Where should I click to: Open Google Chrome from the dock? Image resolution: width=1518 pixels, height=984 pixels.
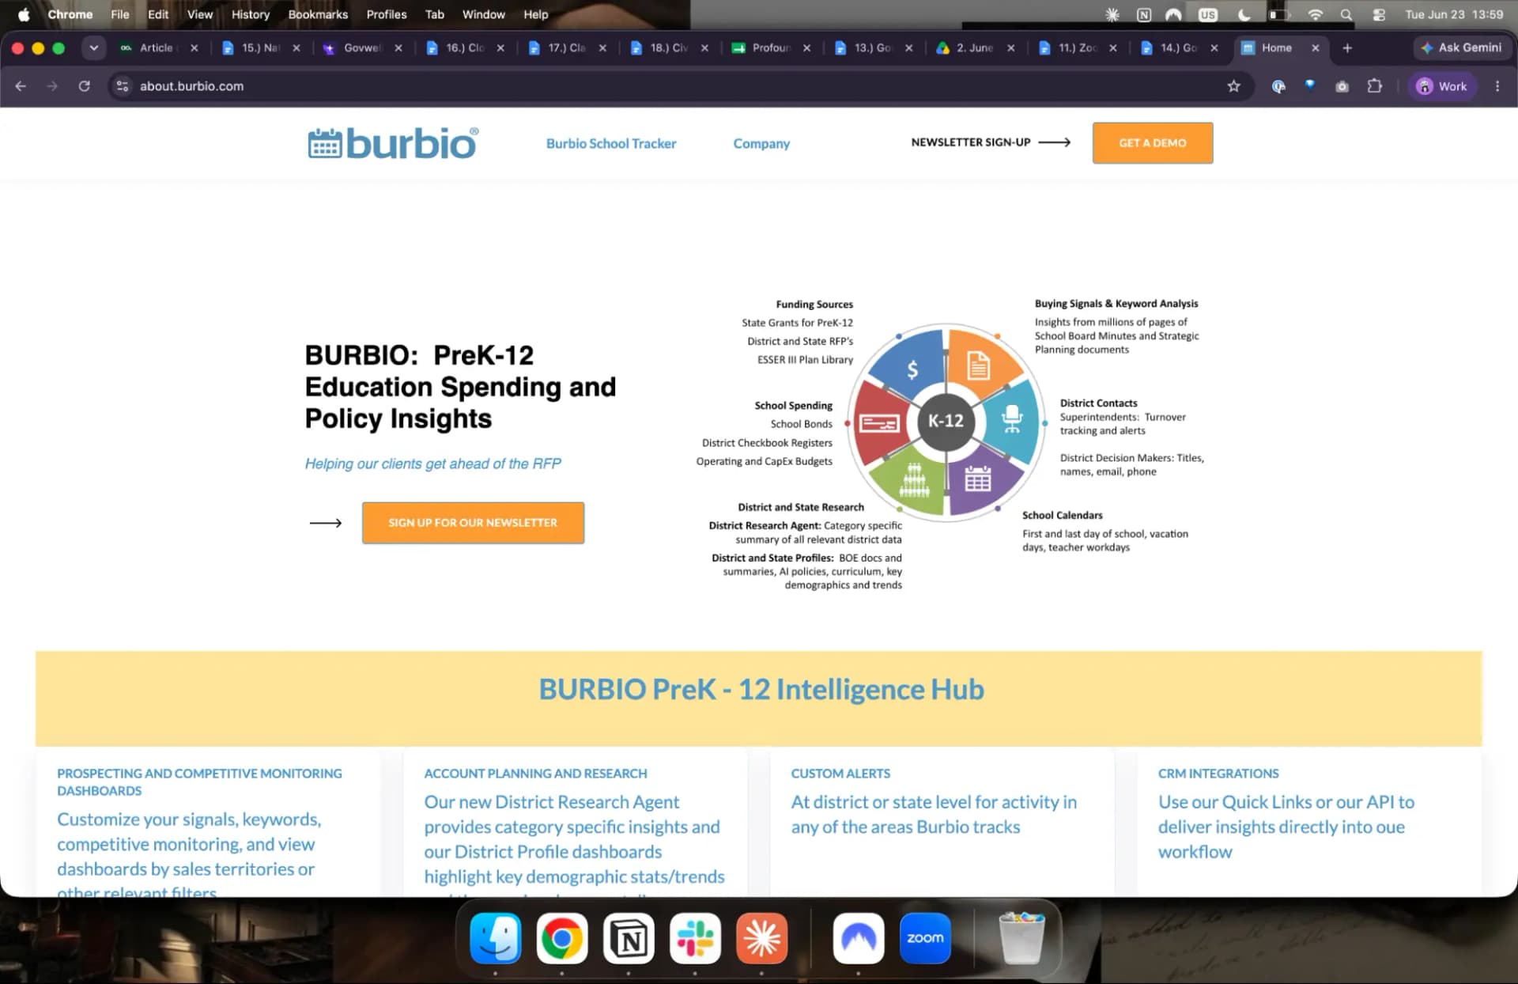(562, 938)
